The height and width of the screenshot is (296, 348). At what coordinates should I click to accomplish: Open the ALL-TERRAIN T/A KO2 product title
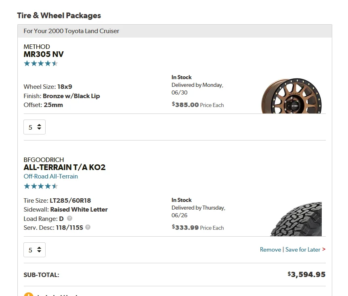65,167
